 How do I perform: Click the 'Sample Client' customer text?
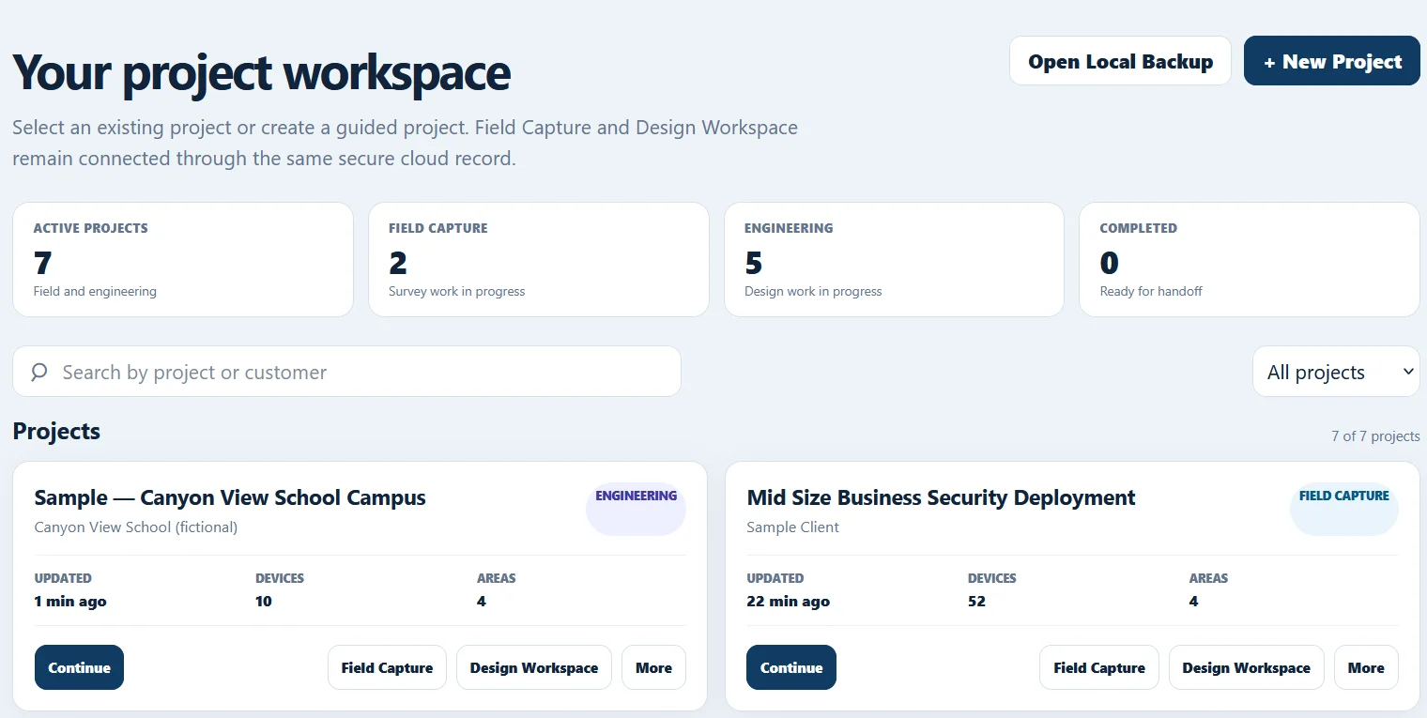tap(792, 527)
